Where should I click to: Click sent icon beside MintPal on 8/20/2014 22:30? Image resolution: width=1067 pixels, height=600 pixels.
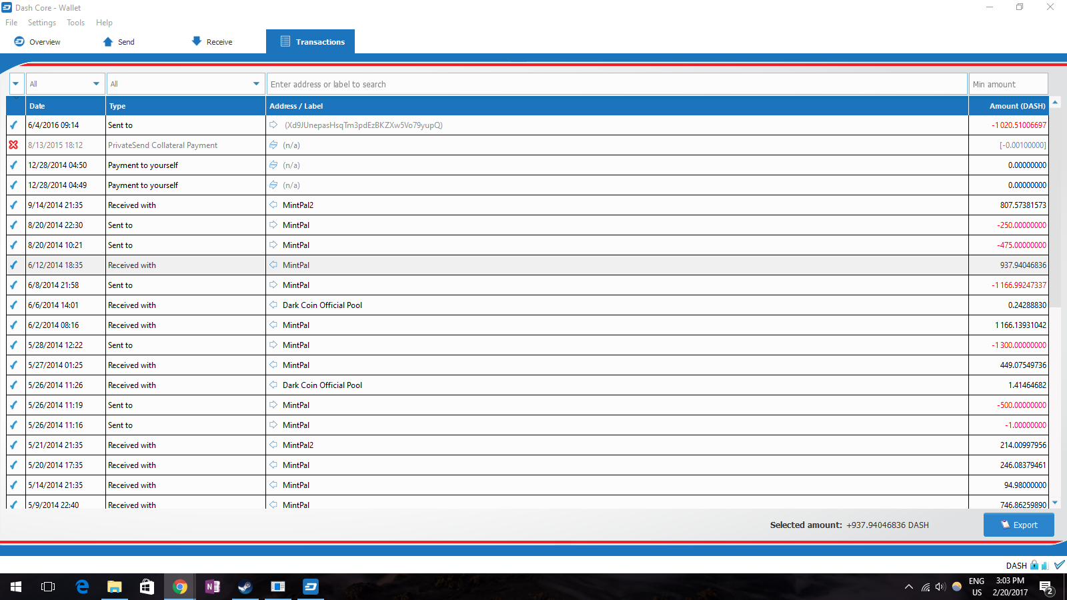(x=273, y=225)
